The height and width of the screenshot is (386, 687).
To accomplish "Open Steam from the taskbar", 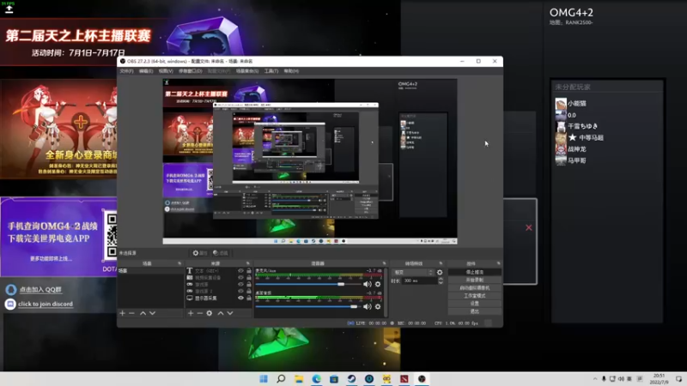I will (351, 379).
